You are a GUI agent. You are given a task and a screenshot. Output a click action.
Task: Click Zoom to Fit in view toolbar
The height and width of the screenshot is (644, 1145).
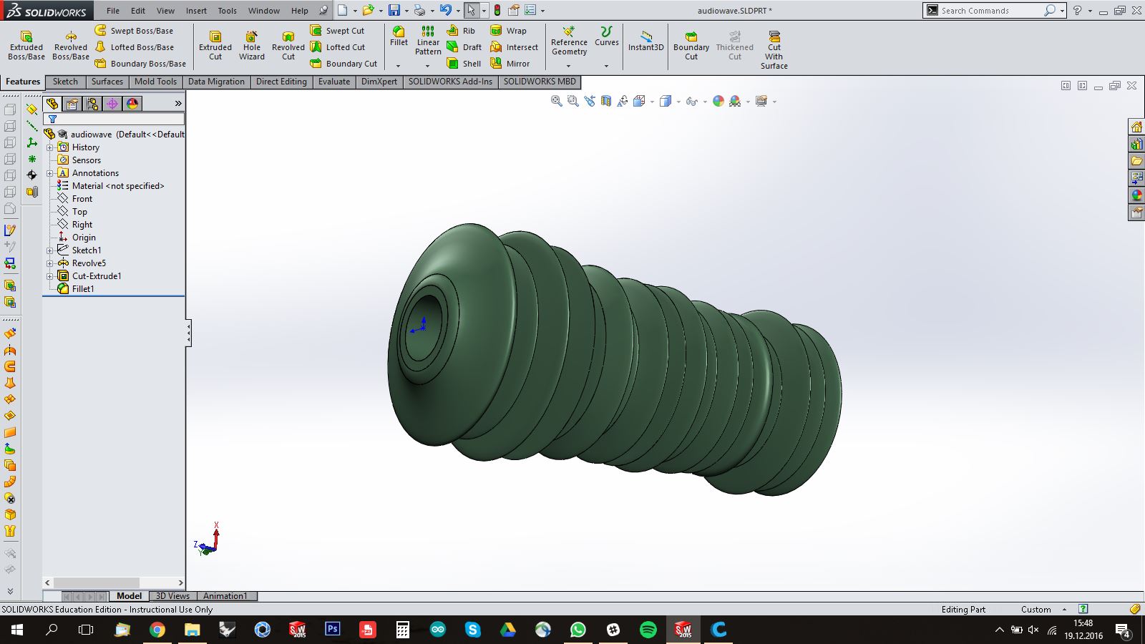556,101
